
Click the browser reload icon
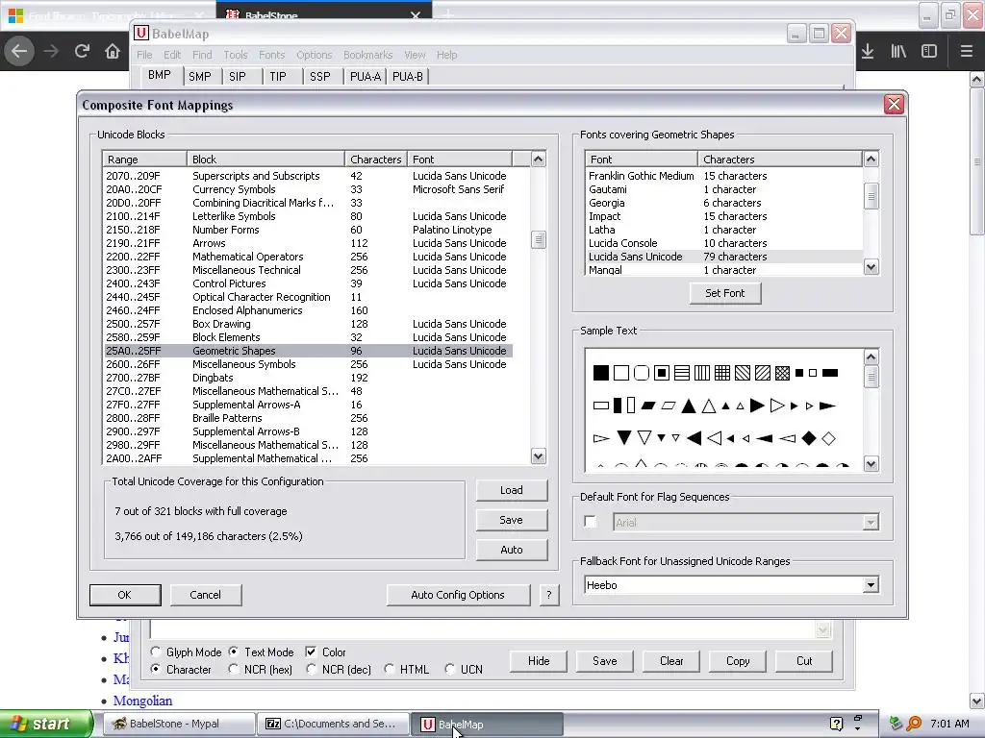[82, 51]
